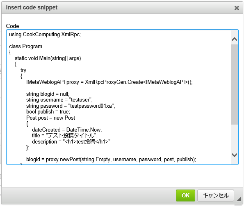Click the proxy.newPost call line
This screenshot has height=206, width=244.
[x=111, y=160]
